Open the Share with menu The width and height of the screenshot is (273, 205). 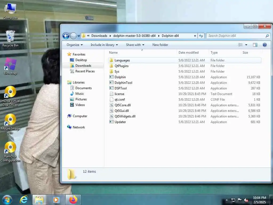coord(135,45)
